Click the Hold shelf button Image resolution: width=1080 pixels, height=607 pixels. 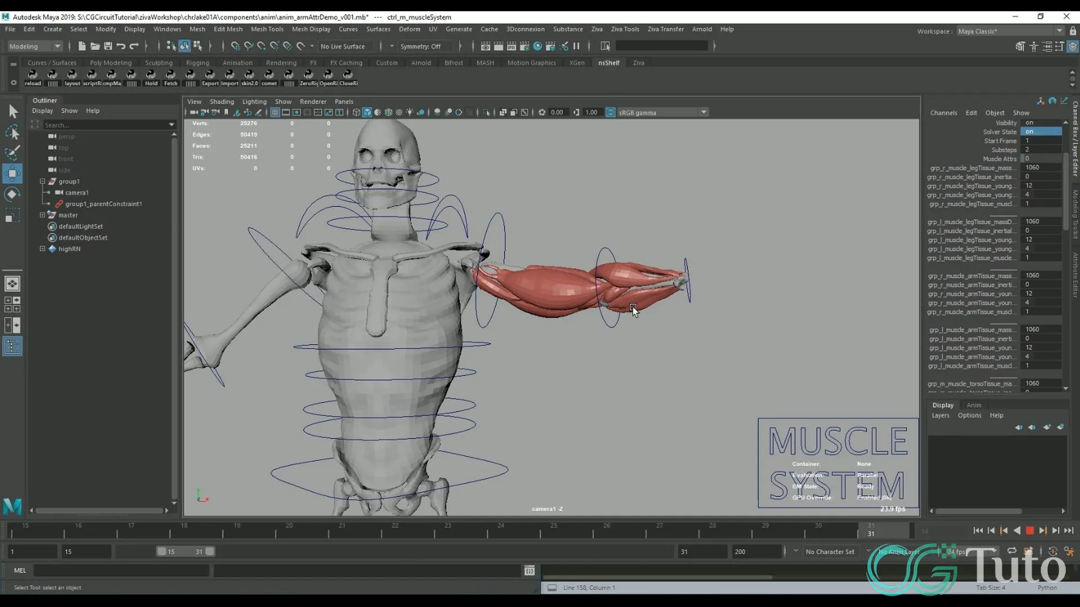coord(151,77)
